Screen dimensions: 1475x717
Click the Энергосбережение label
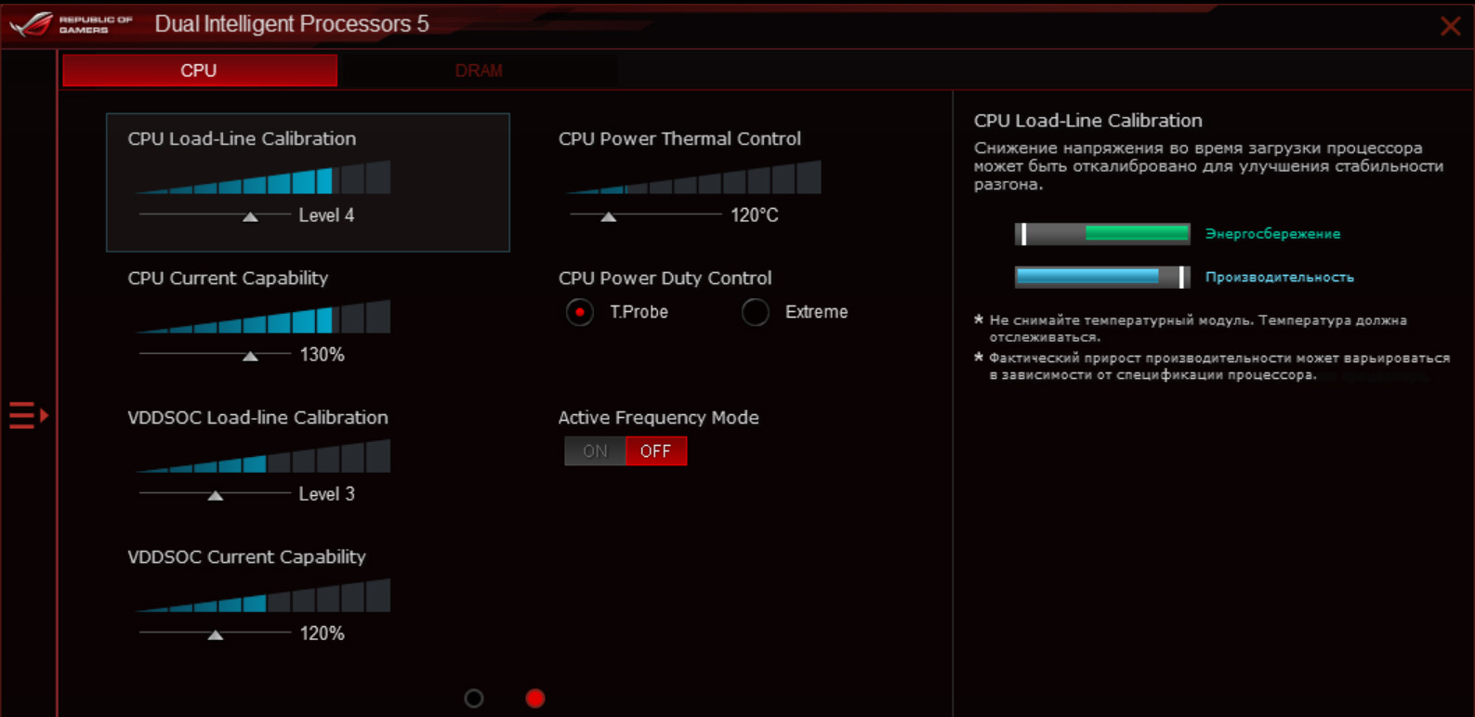pyautogui.click(x=1272, y=234)
